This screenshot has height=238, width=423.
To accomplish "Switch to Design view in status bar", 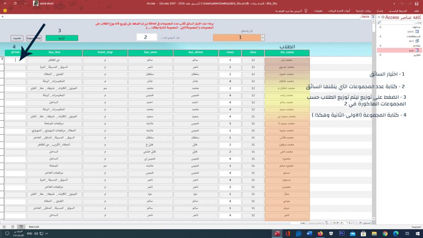I will (x=4, y=227).
